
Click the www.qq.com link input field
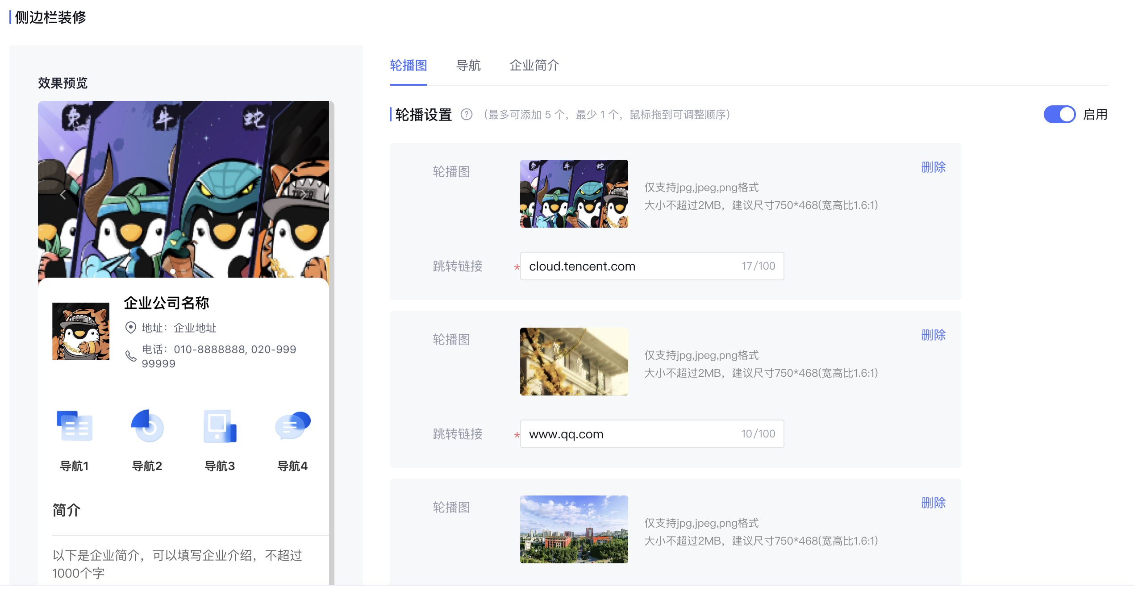tap(652, 434)
